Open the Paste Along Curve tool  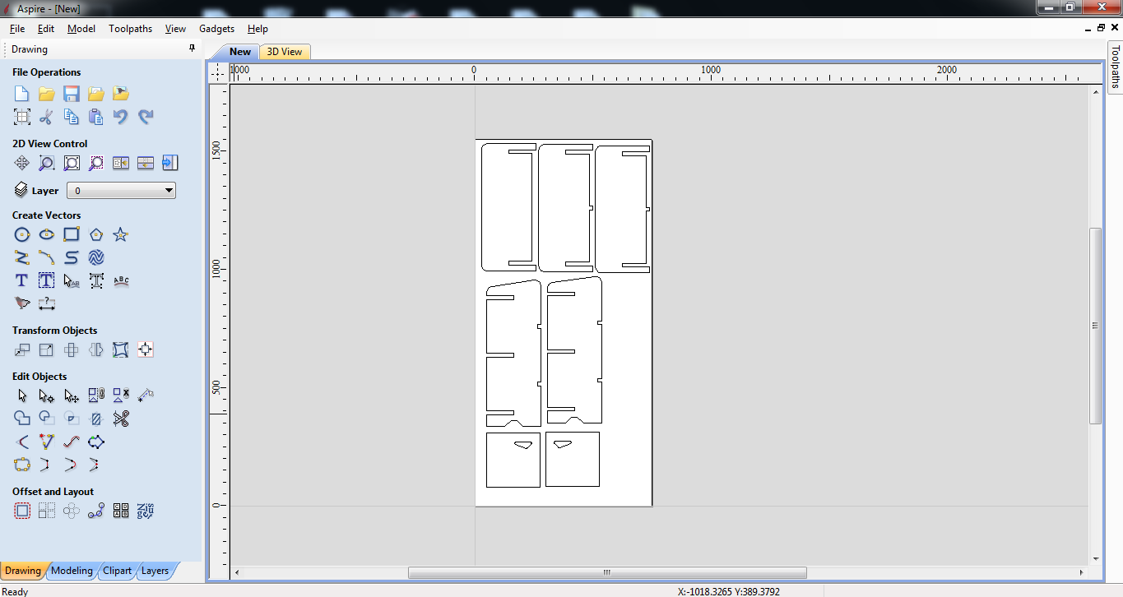point(96,511)
